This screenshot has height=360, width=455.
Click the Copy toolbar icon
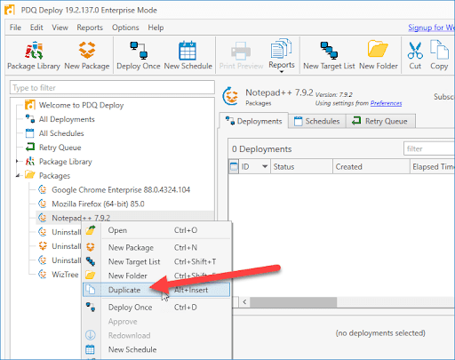point(439,56)
